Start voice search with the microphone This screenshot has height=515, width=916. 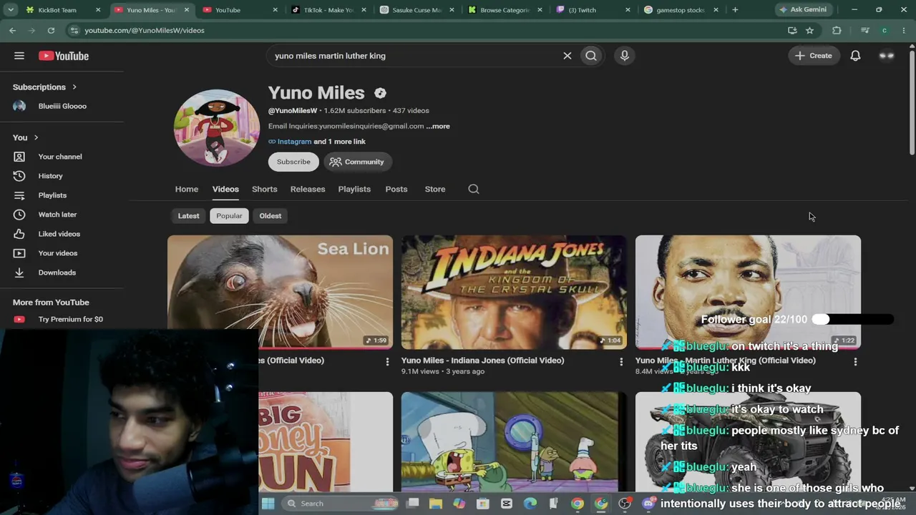click(x=625, y=56)
